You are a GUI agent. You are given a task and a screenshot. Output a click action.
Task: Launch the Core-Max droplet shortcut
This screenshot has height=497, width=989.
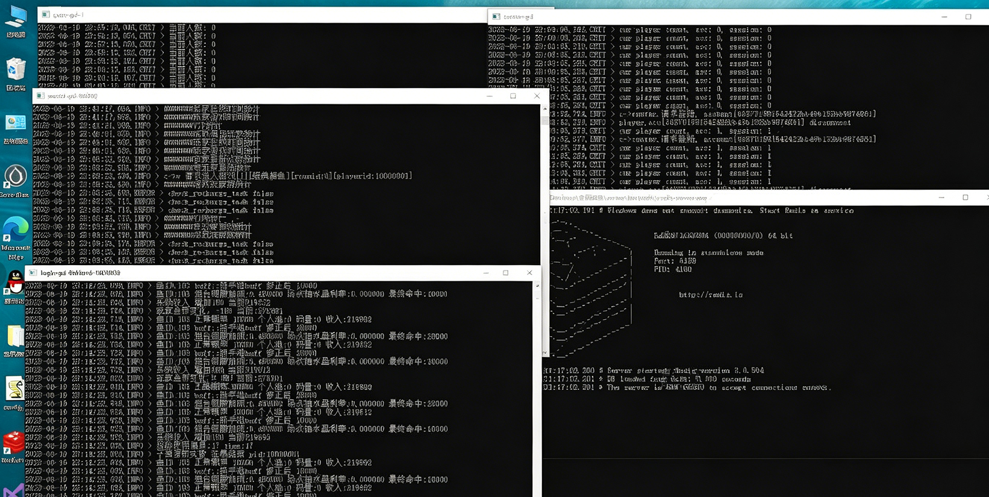pos(16,177)
